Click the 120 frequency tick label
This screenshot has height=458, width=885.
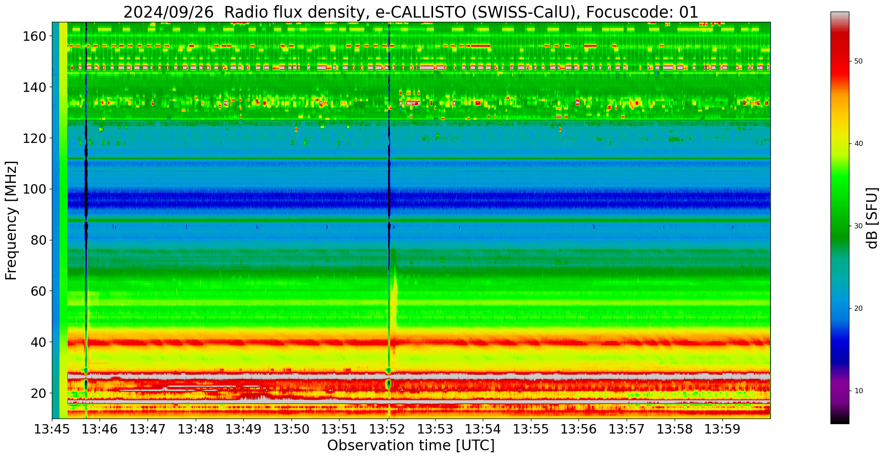(x=35, y=138)
